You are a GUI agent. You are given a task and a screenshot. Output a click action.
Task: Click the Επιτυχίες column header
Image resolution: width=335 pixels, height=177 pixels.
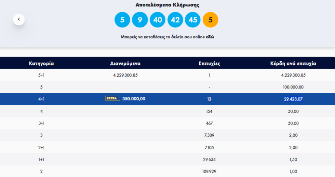[x=209, y=63]
